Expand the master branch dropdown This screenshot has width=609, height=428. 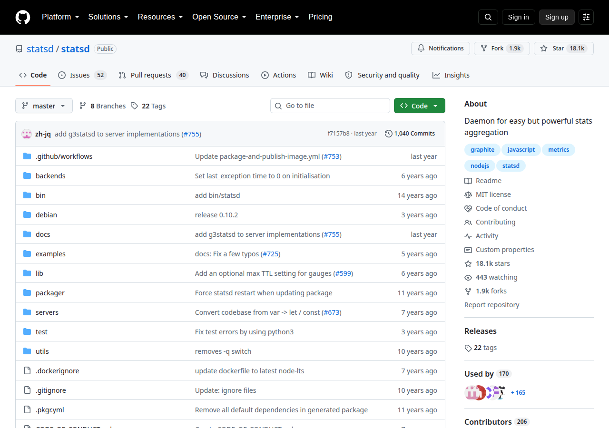44,106
